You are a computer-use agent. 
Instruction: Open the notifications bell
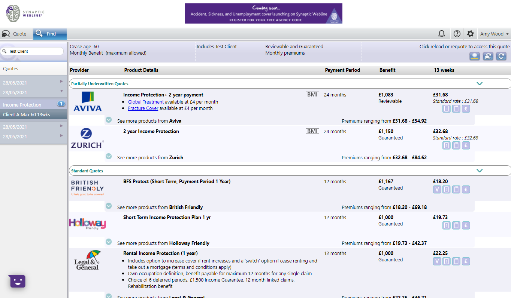[442, 34]
